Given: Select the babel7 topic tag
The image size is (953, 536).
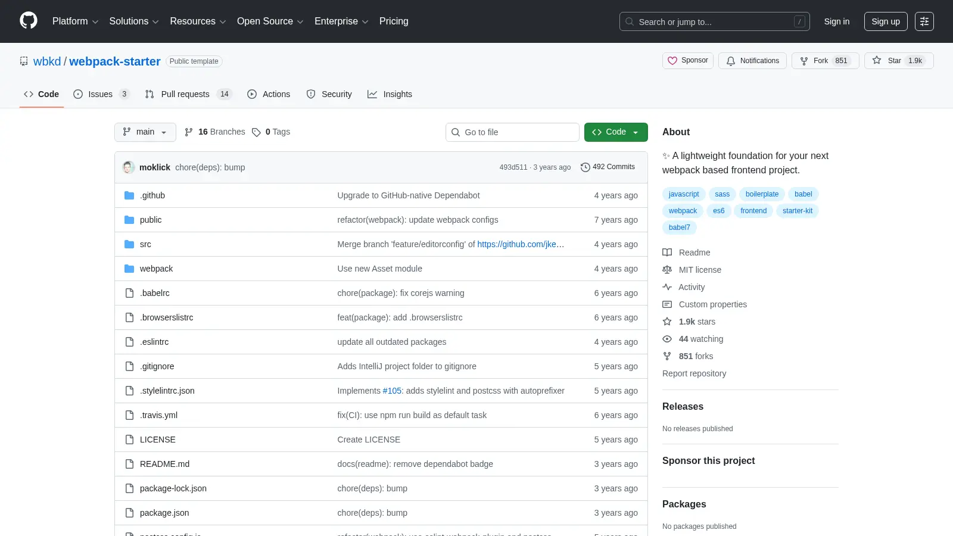Looking at the screenshot, I should point(680,228).
